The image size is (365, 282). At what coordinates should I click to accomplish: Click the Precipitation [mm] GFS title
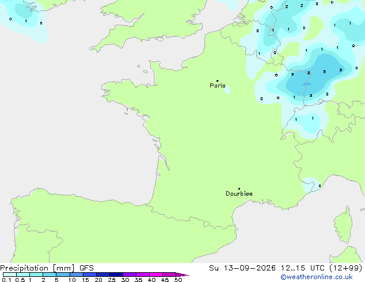pyautogui.click(x=47, y=268)
